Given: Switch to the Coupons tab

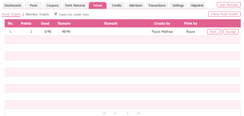Looking at the screenshot, I should (52, 5).
